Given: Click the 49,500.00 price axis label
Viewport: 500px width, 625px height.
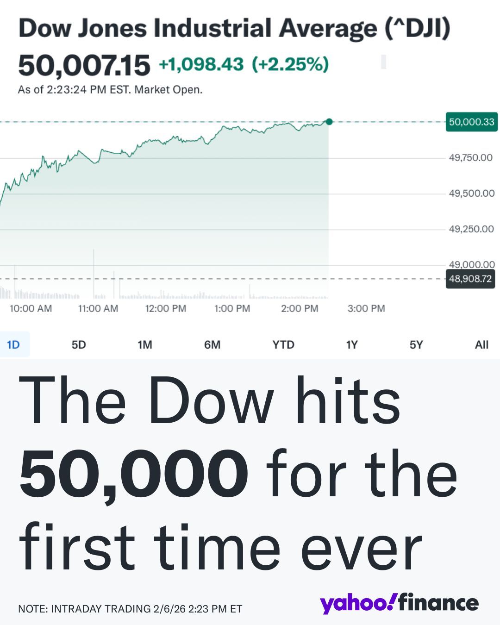Looking at the screenshot, I should pos(471,194).
